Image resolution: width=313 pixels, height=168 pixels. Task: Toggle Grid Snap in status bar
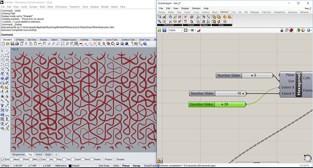[x=104, y=166]
